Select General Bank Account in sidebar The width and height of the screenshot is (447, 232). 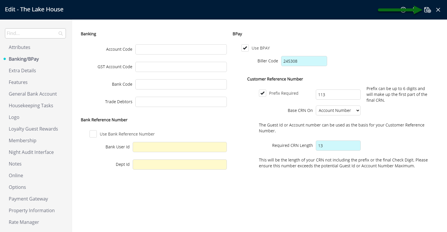(33, 94)
